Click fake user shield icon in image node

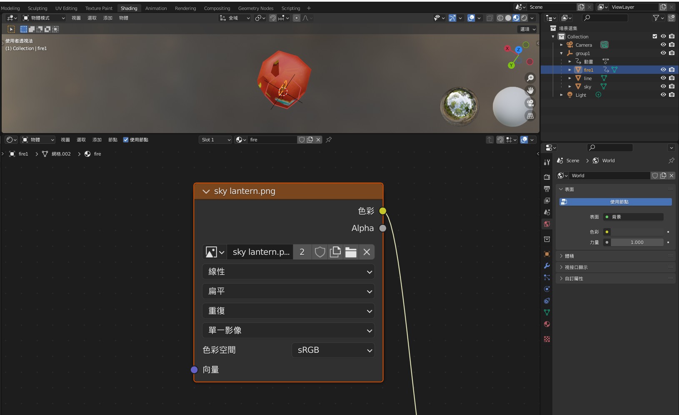pos(320,252)
